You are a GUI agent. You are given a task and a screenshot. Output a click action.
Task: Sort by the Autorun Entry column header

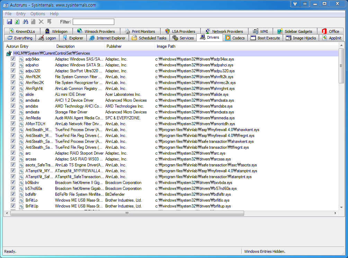29,46
